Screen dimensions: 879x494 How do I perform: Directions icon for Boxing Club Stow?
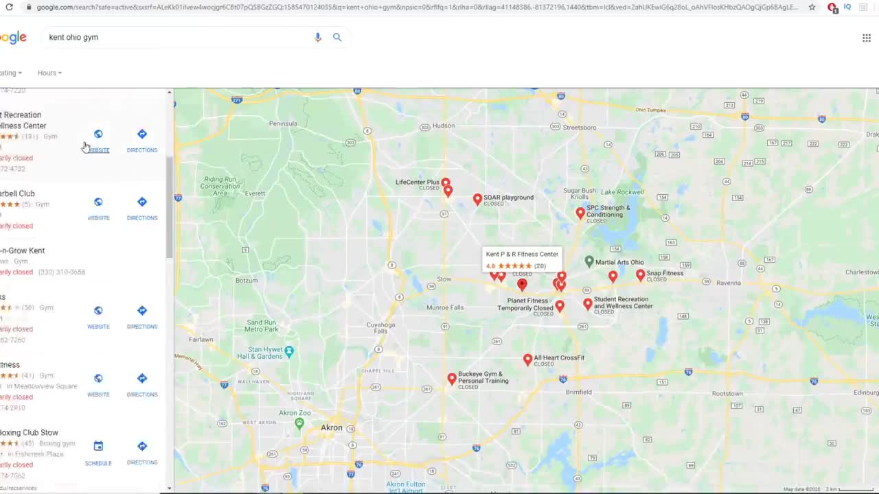click(x=142, y=446)
